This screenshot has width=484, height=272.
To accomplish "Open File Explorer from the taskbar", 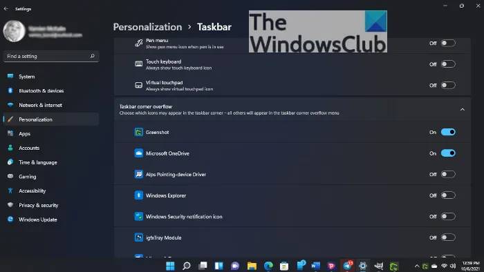I will pyautogui.click(x=252, y=266).
